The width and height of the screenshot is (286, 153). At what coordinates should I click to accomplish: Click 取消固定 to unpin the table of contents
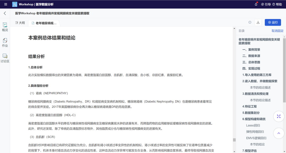[x=278, y=31]
